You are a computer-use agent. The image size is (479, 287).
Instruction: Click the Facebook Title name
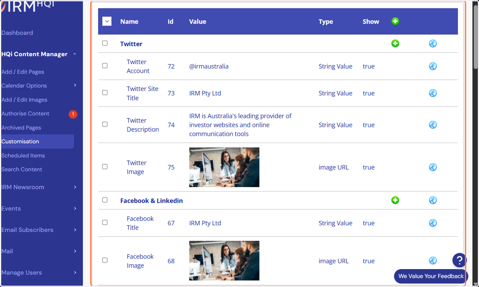coord(140,223)
